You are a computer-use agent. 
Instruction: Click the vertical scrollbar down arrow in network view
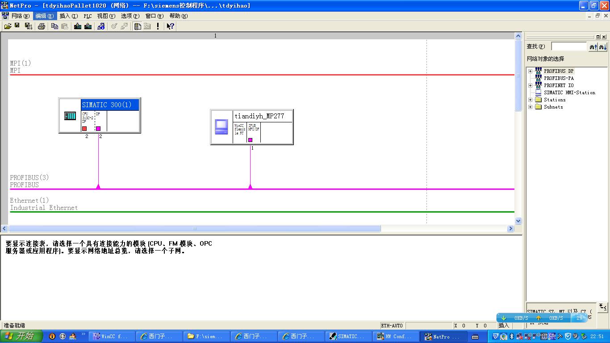tap(518, 221)
